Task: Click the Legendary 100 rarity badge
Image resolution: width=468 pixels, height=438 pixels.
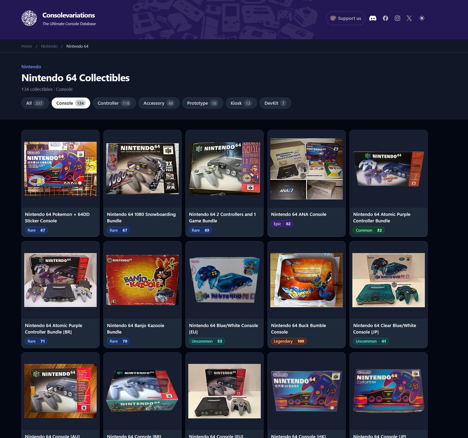Action: (x=289, y=341)
